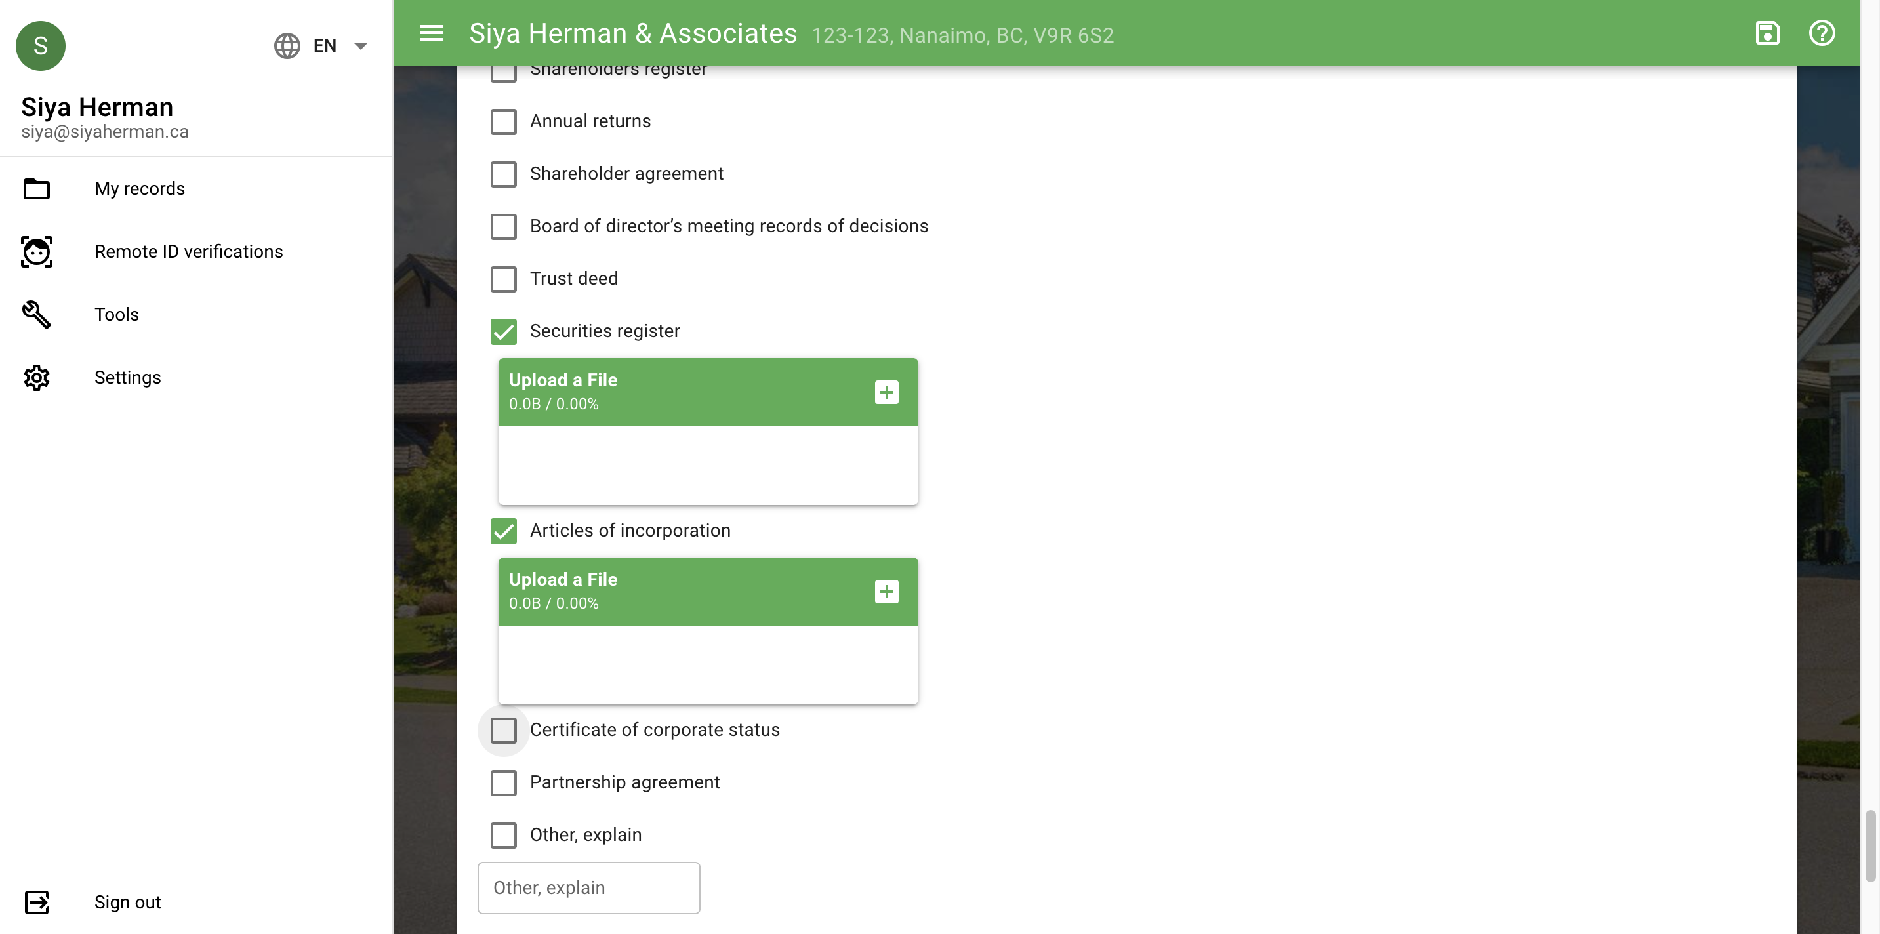Click the Other, explain text field
This screenshot has width=1880, height=934.
(x=589, y=887)
